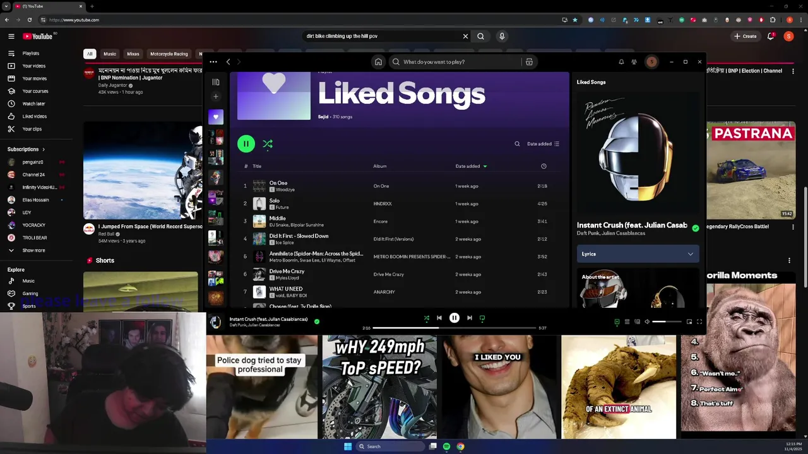Open Spotify three-dot app menu
Viewport: 808px width, 454px height.
213,62
